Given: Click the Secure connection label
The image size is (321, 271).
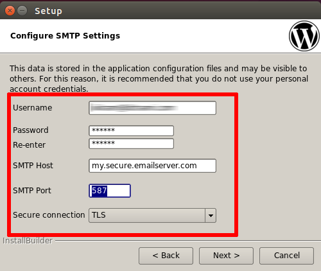Looking at the screenshot, I should click(x=49, y=215).
